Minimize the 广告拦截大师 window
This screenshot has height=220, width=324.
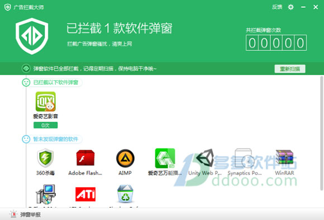click(303, 7)
